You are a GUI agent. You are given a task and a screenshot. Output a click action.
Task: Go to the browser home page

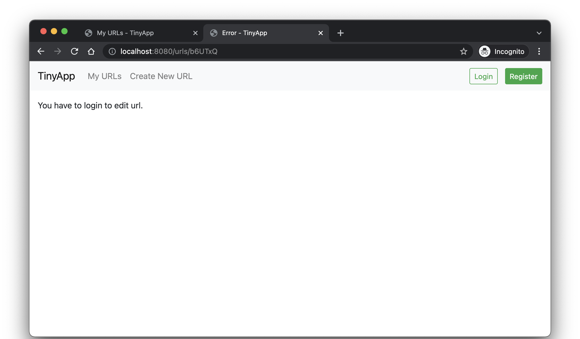click(91, 51)
